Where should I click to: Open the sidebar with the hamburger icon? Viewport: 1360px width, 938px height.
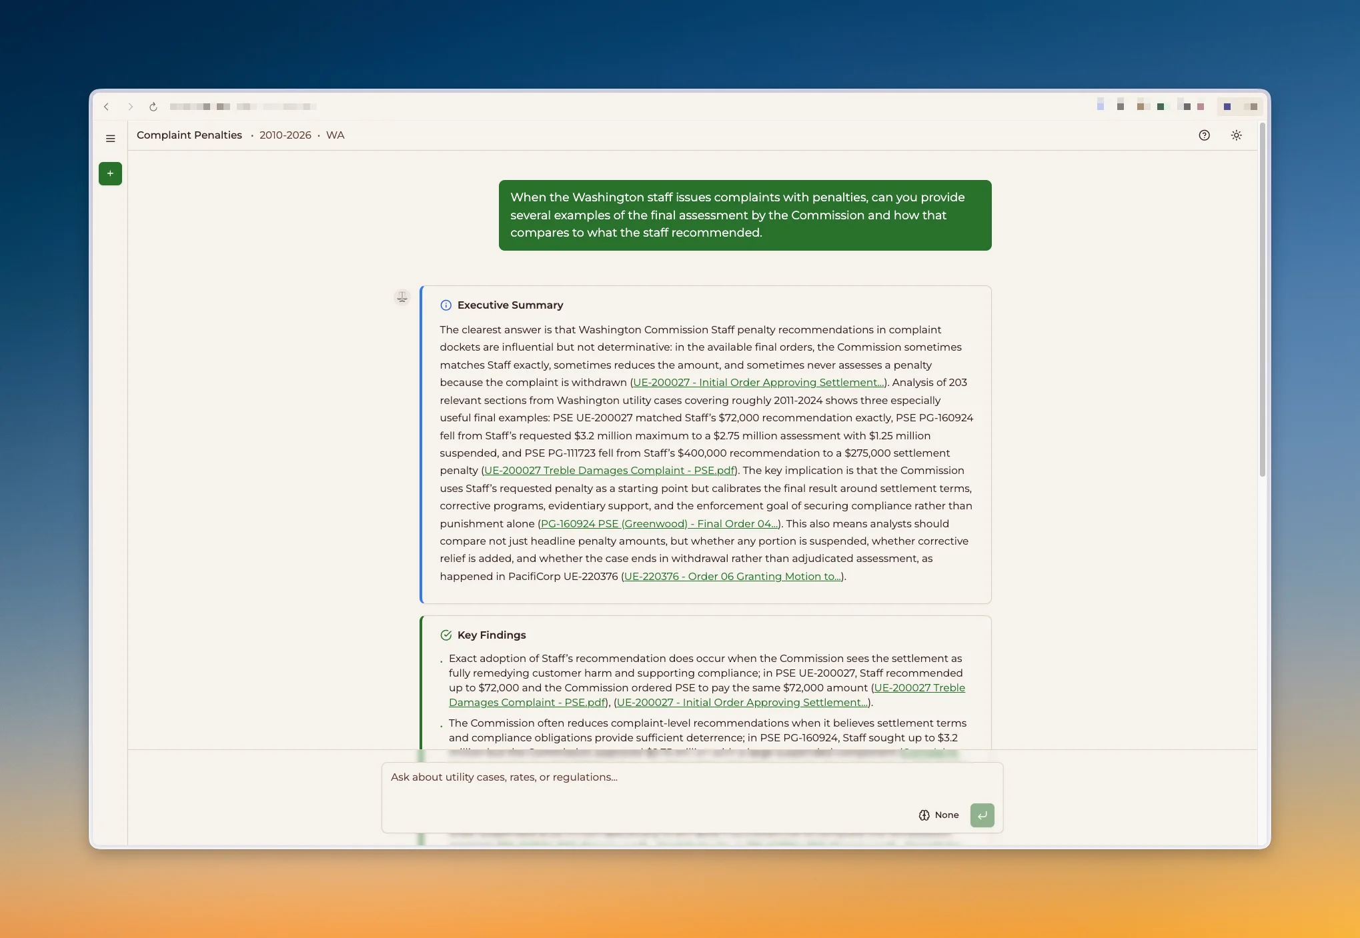tap(110, 138)
